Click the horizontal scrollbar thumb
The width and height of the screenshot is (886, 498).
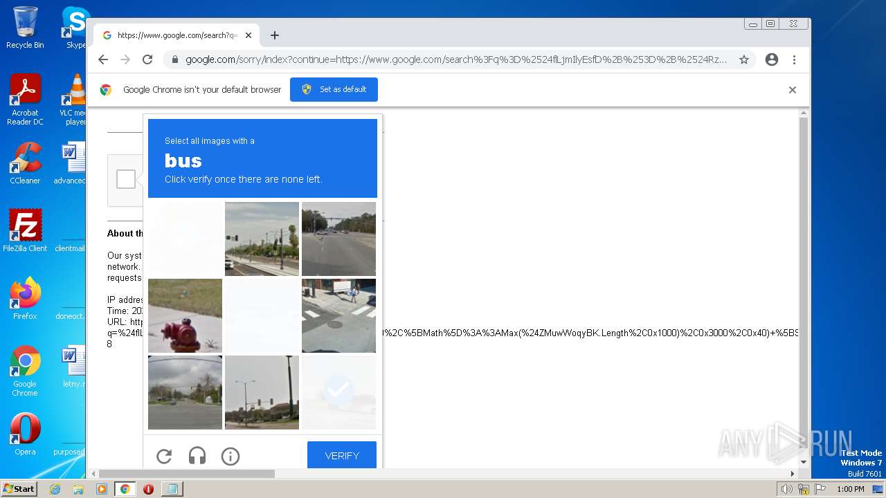coord(187,474)
